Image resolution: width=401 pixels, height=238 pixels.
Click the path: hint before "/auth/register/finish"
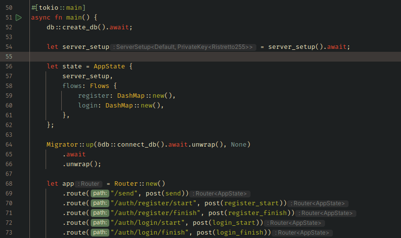click(100, 213)
